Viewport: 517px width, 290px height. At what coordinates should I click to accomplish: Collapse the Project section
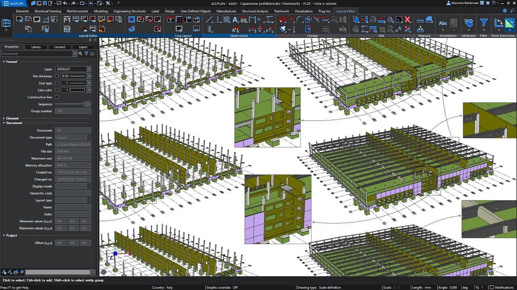(x=4, y=236)
